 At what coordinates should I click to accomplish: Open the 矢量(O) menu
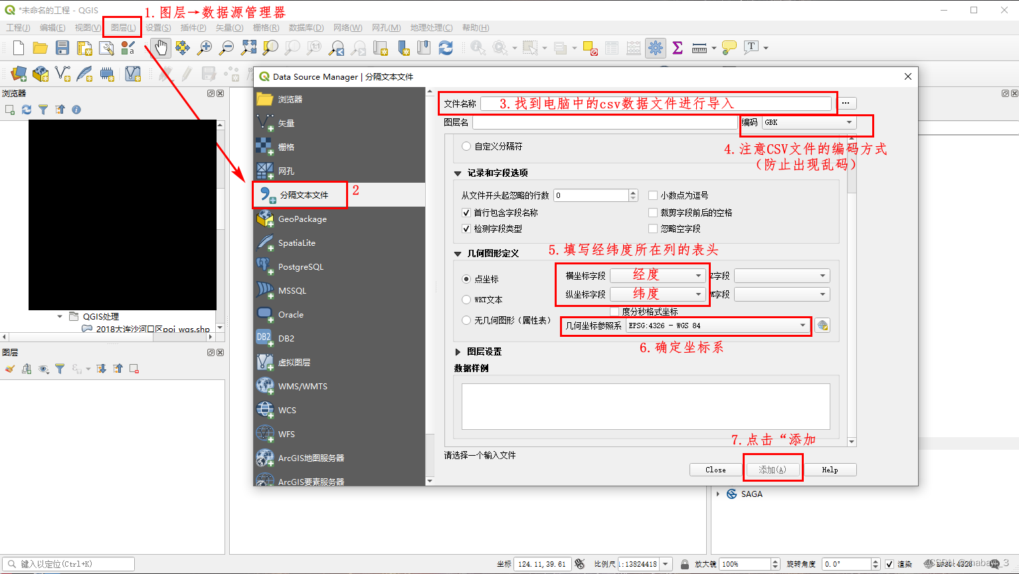[229, 28]
